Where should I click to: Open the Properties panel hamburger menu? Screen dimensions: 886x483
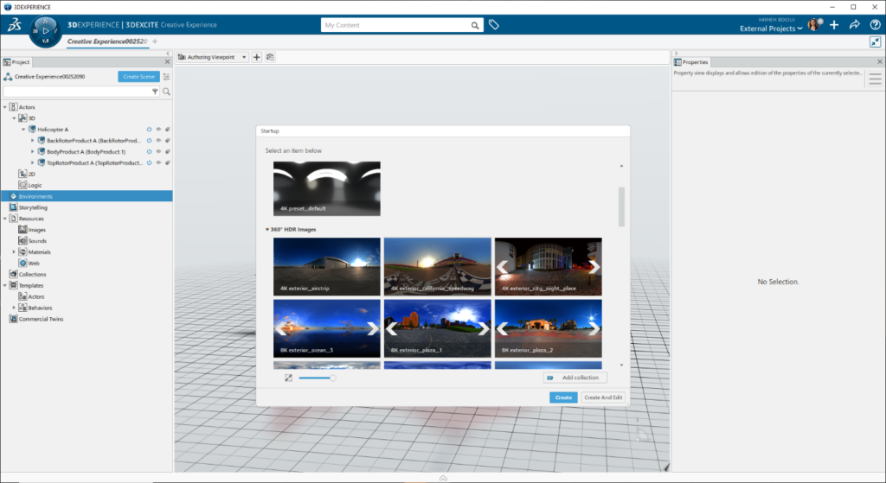(876, 79)
